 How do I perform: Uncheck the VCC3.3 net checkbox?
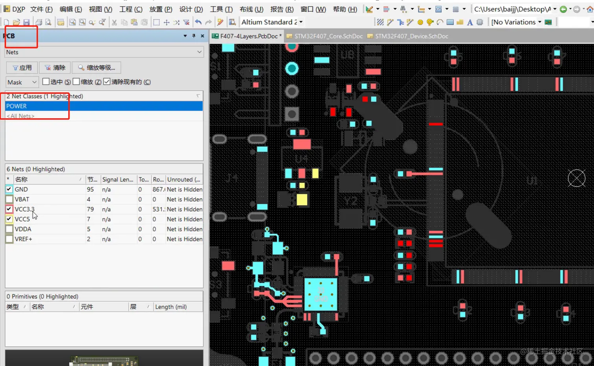coord(9,209)
